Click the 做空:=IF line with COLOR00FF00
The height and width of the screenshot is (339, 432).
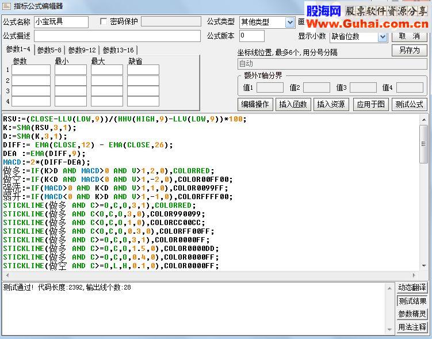coord(118,180)
